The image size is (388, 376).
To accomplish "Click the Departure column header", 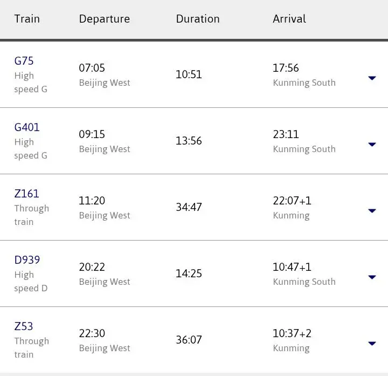I will click(x=105, y=19).
